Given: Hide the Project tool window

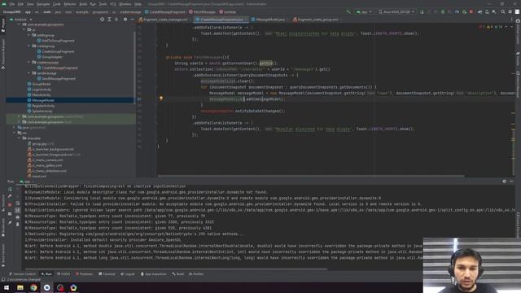Looking at the screenshot, I should coord(132,20).
